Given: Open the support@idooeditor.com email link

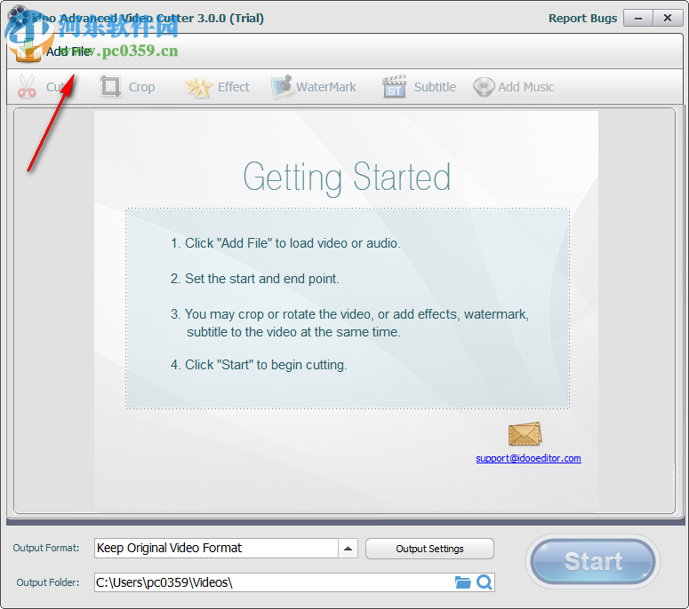Looking at the screenshot, I should point(529,458).
